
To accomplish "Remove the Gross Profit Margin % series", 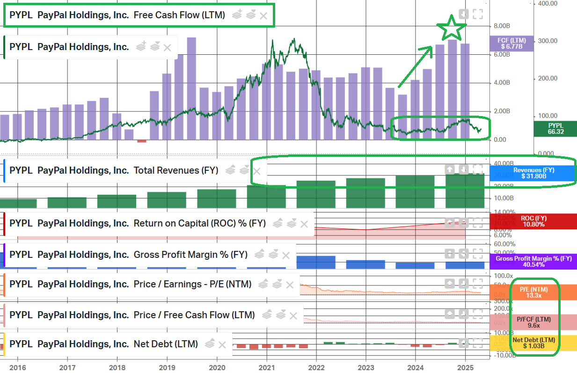I will click(286, 255).
